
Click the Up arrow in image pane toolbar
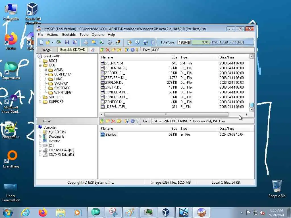(102, 50)
